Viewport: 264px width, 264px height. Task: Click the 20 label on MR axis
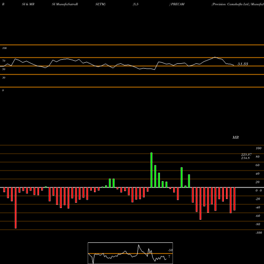click(x=257, y=182)
